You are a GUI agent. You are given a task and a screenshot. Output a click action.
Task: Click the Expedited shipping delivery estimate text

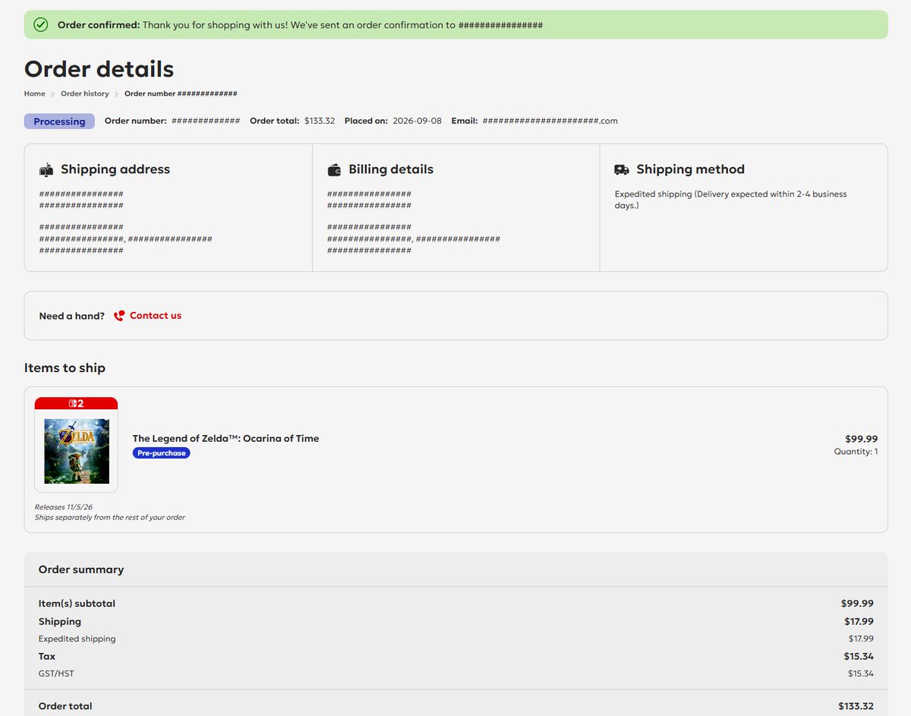point(730,200)
